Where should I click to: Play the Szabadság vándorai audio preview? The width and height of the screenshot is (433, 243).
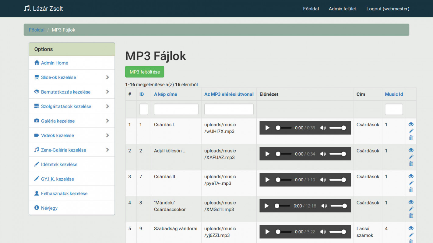point(267,232)
